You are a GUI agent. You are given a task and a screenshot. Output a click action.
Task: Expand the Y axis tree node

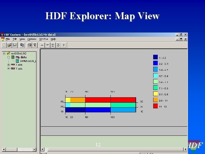[9, 69]
